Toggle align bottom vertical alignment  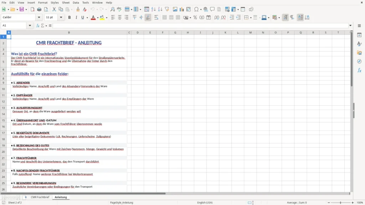pyautogui.click(x=148, y=17)
